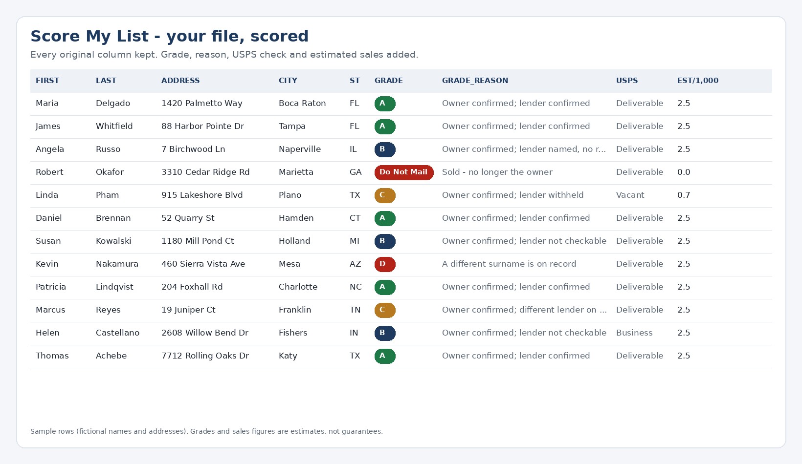The image size is (802, 464).
Task: Click the Business USPS status for Helen Castellano
Action: (634, 333)
